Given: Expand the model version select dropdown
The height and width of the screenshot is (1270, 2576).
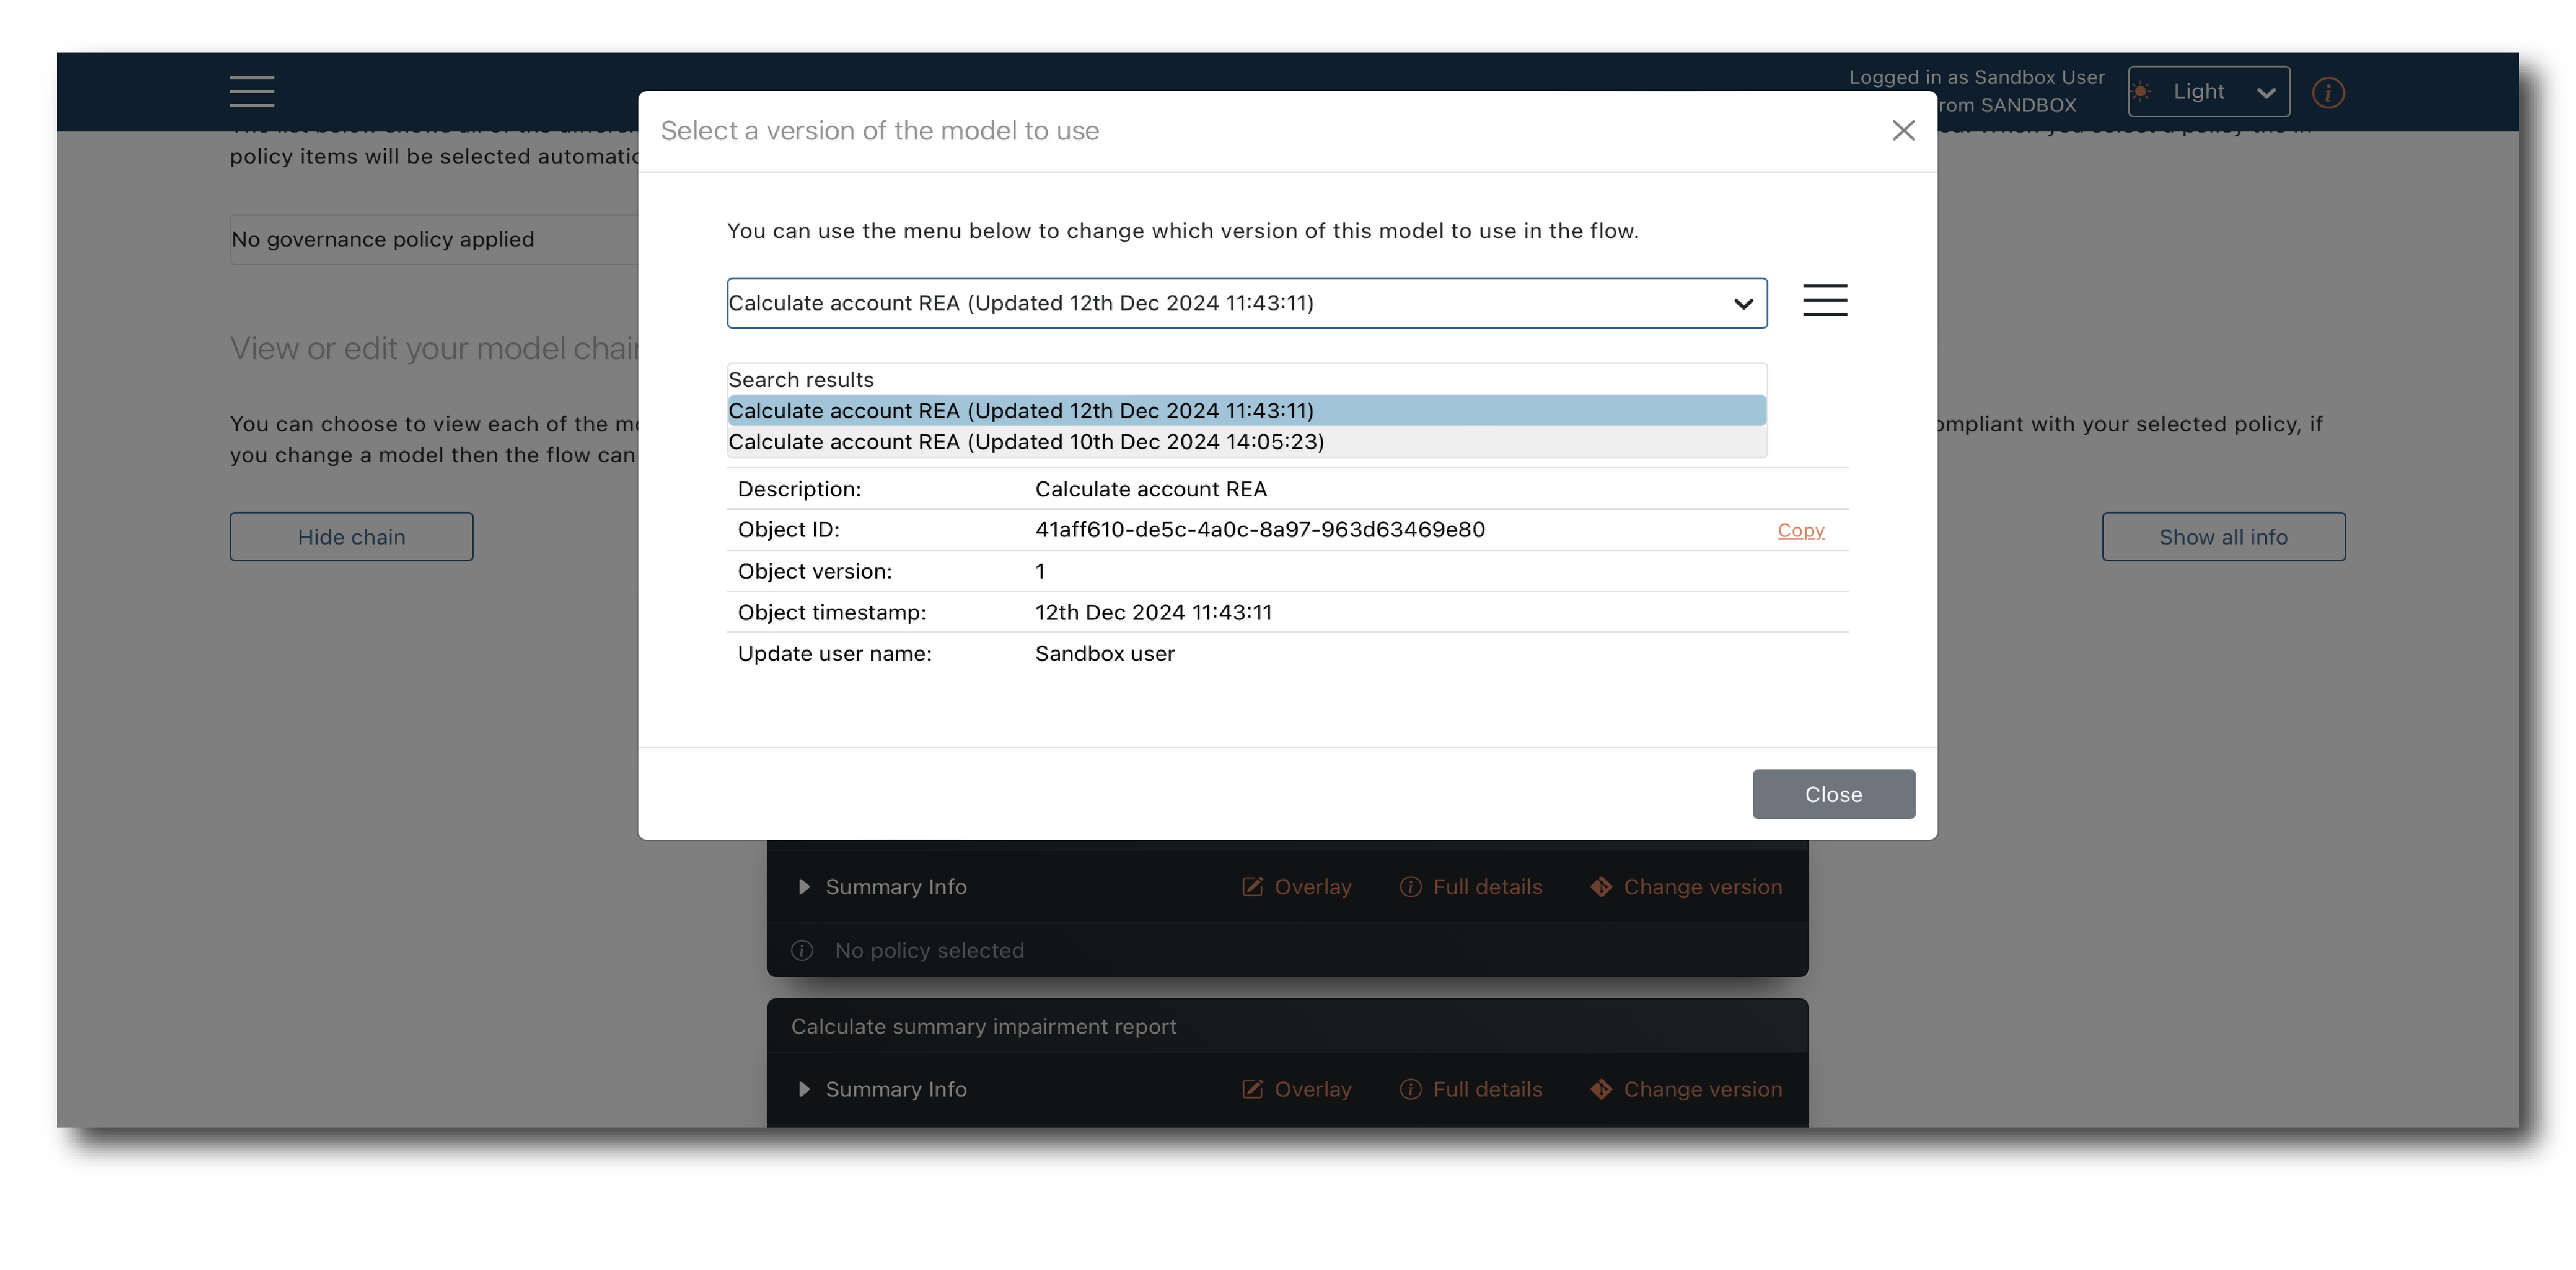Looking at the screenshot, I should click(1246, 303).
